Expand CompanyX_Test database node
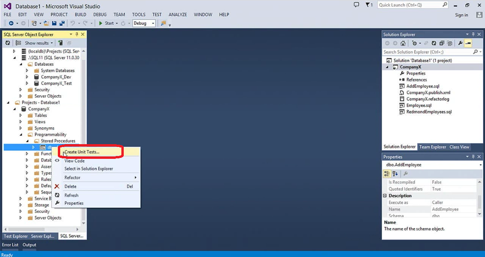This screenshot has width=485, height=257. [27, 83]
